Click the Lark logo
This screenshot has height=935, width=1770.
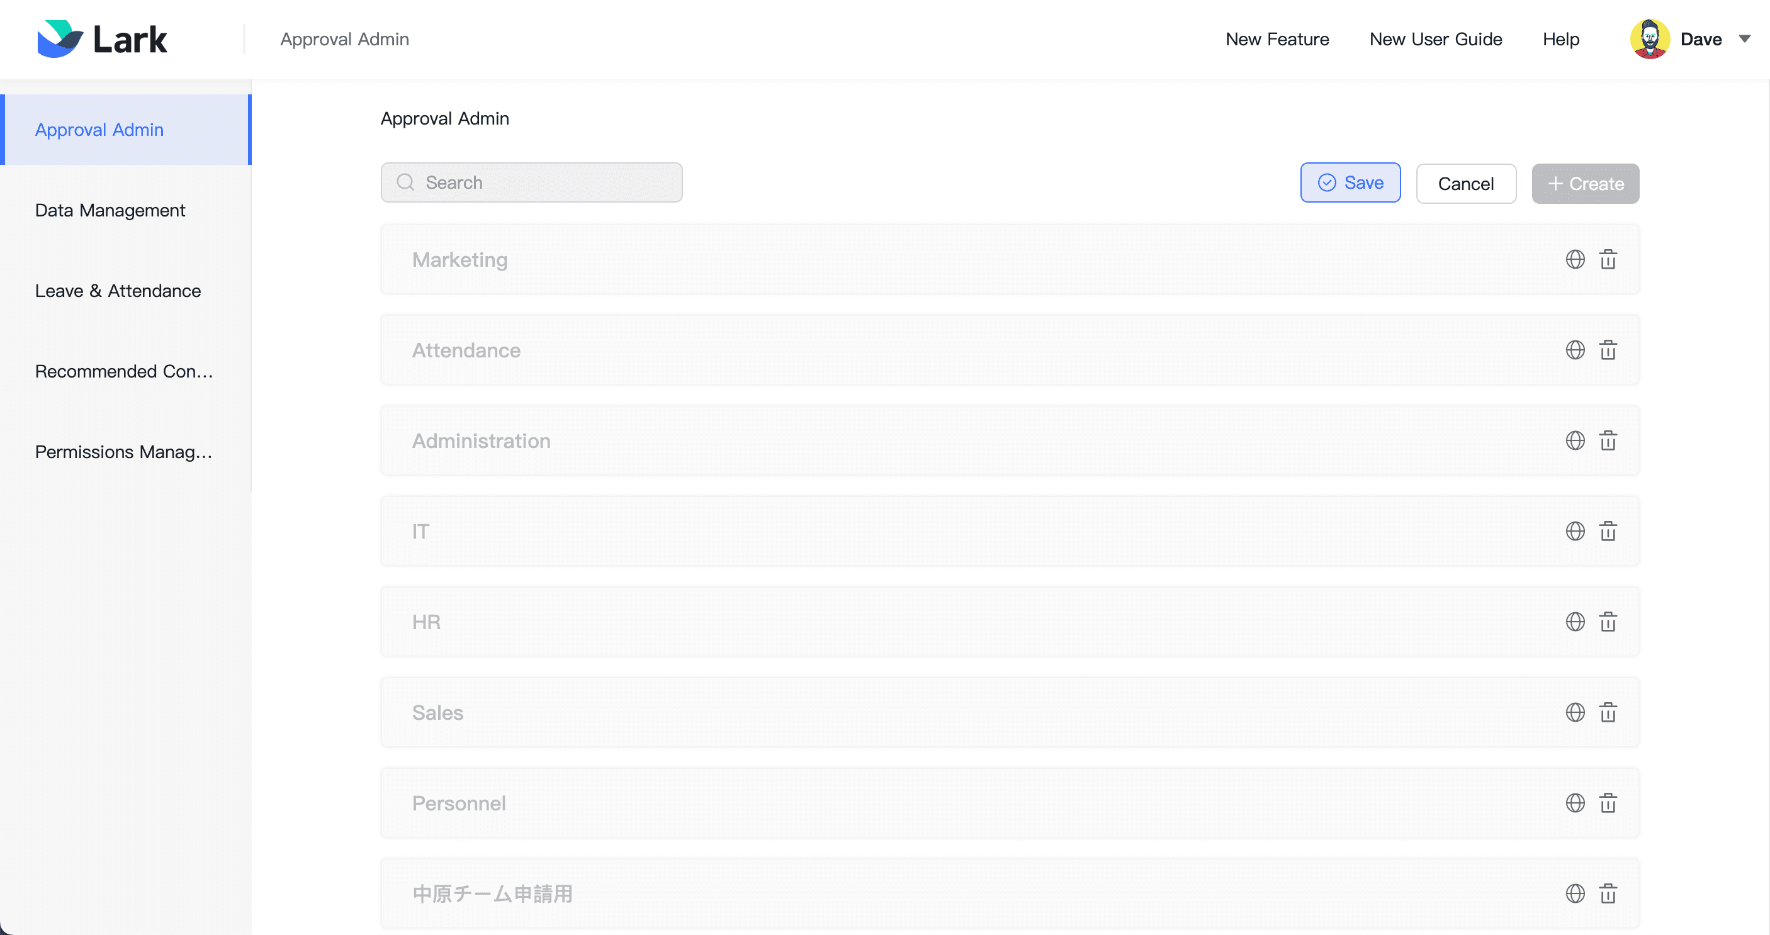(102, 39)
